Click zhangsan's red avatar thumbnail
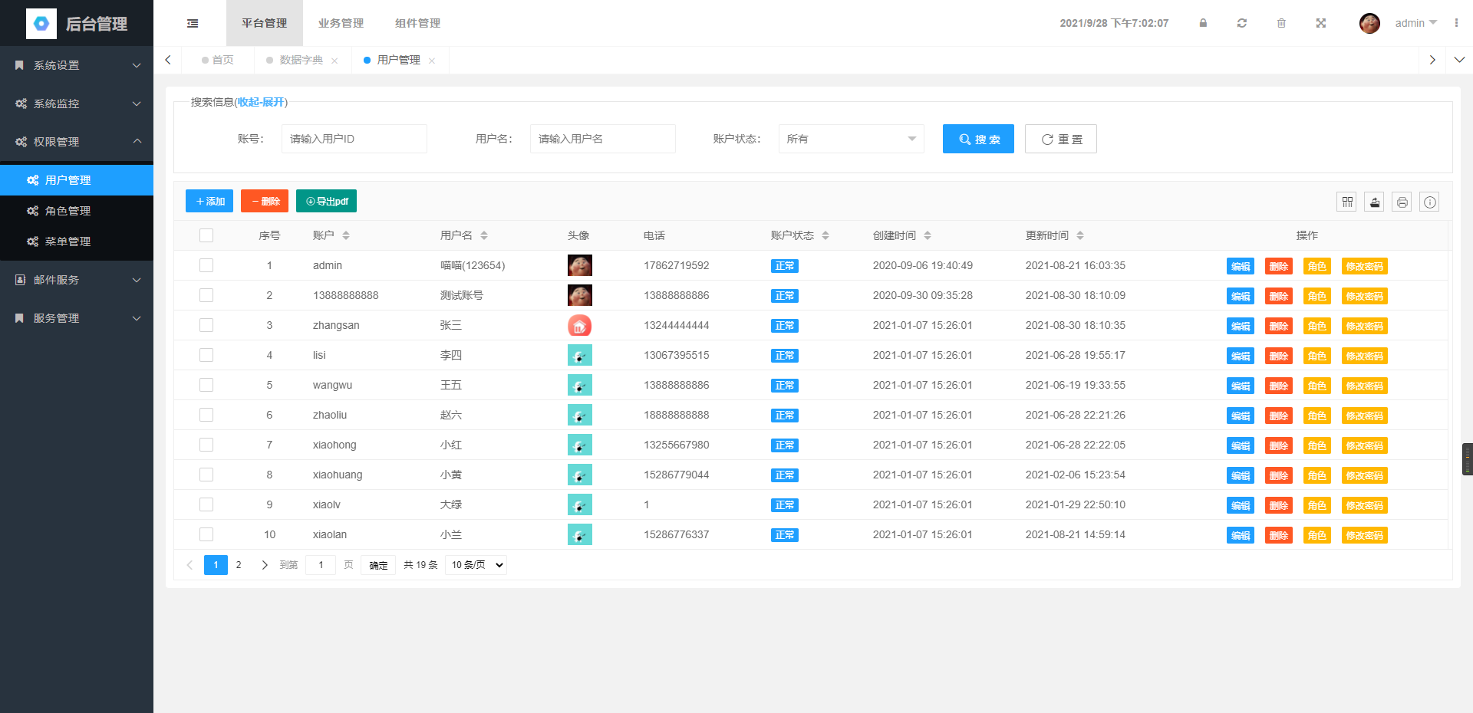 [x=580, y=325]
